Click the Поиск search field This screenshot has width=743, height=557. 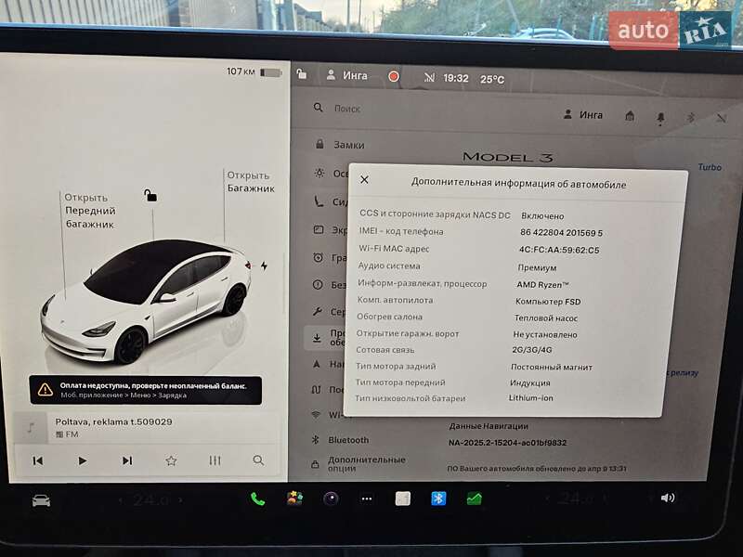(x=347, y=109)
